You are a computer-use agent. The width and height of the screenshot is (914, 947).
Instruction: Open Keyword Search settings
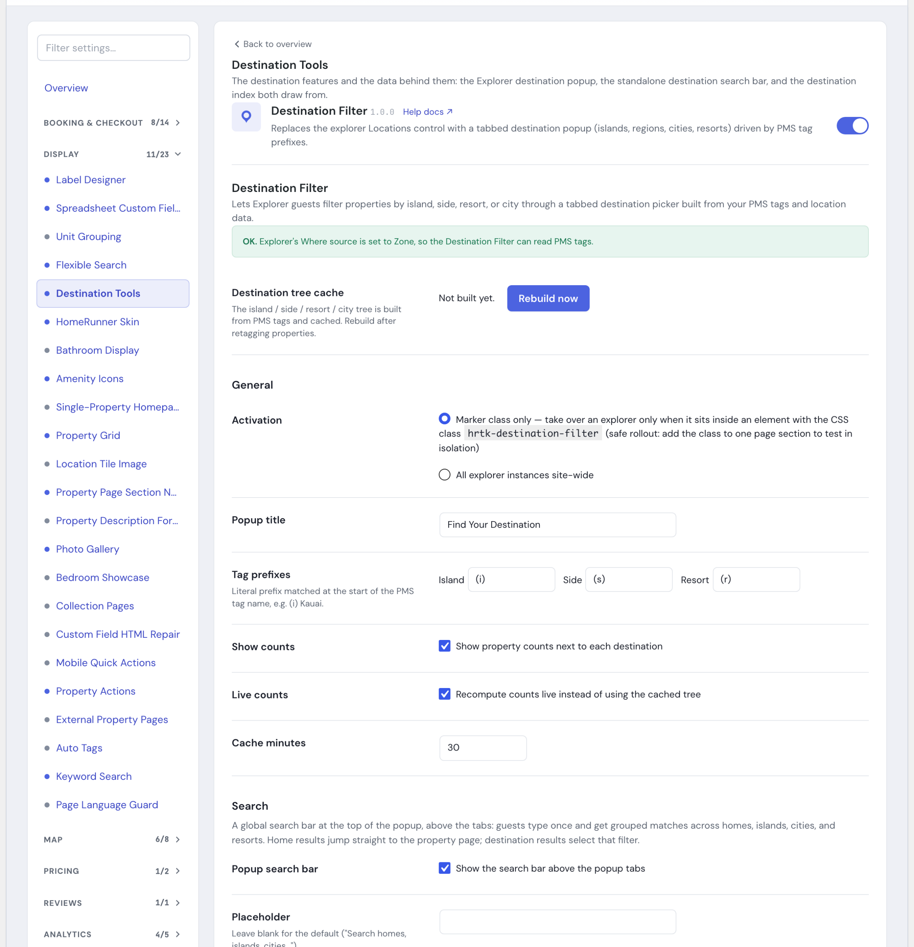[94, 776]
